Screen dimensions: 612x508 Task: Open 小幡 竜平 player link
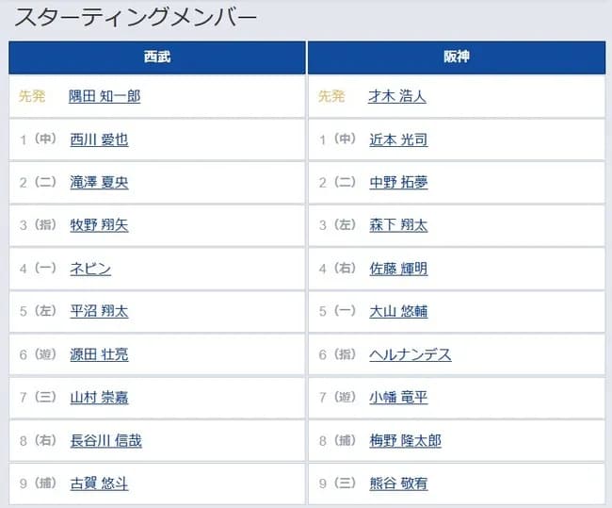click(398, 398)
